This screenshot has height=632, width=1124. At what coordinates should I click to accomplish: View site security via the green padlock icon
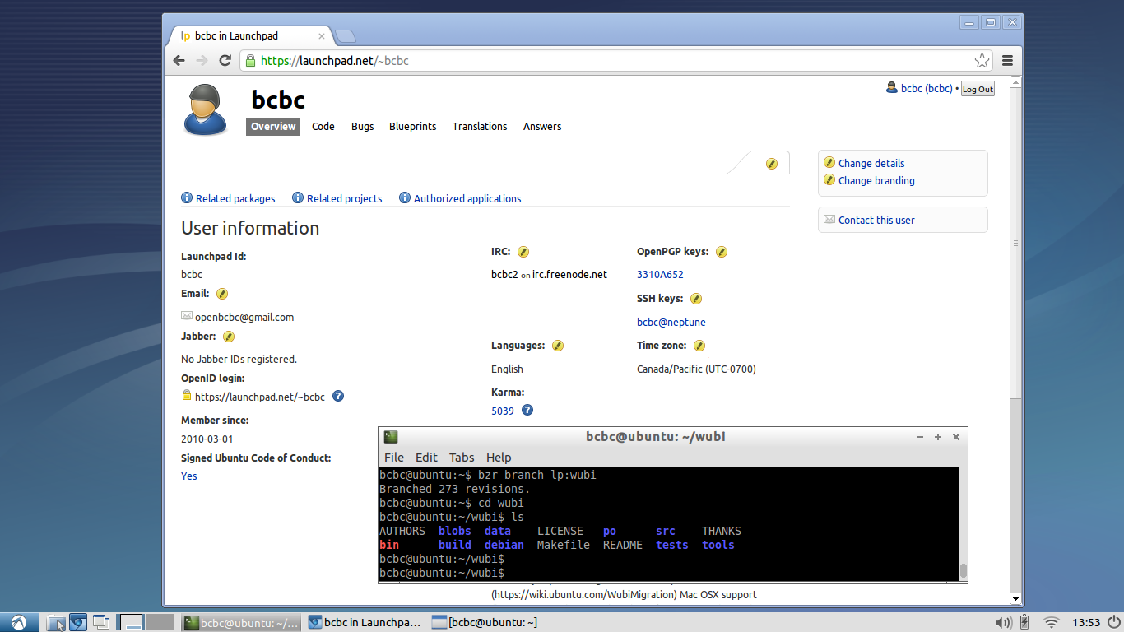(250, 61)
